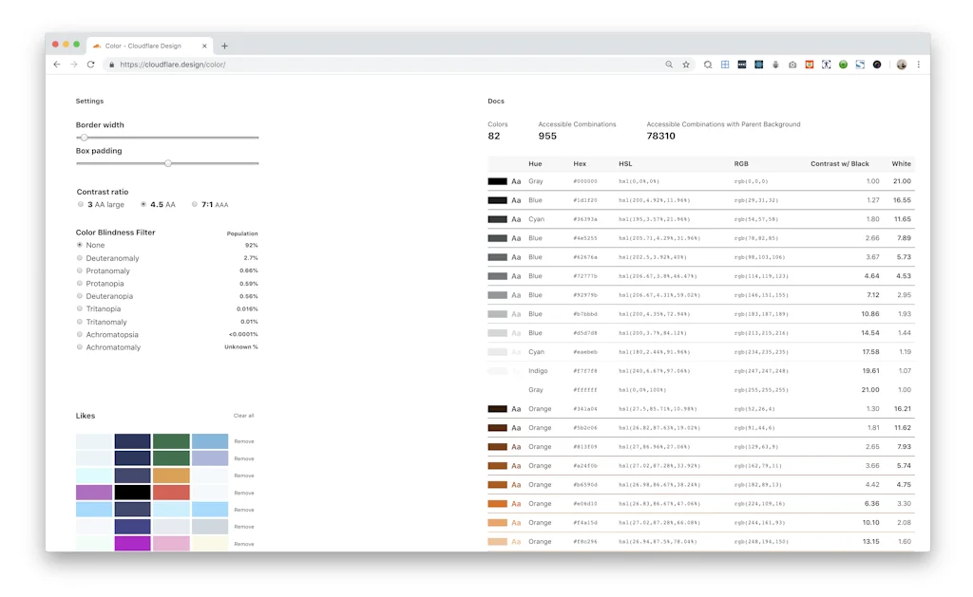Click the blue grid extension icon

[x=724, y=64]
